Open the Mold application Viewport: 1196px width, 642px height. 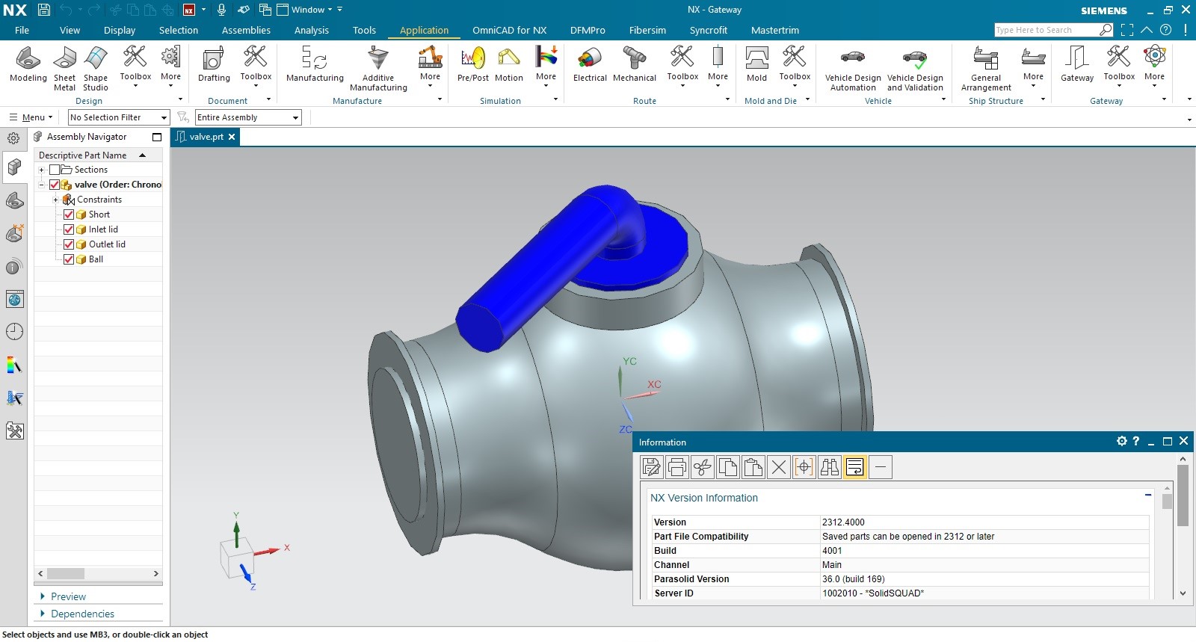[x=756, y=64]
